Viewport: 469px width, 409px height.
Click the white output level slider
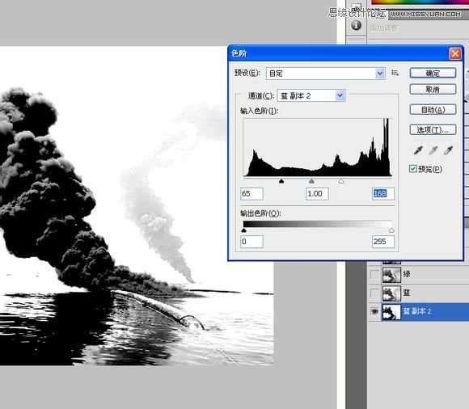click(391, 230)
